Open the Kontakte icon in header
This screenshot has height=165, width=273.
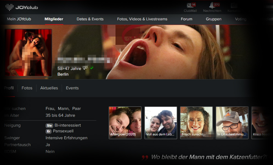click(x=233, y=5)
